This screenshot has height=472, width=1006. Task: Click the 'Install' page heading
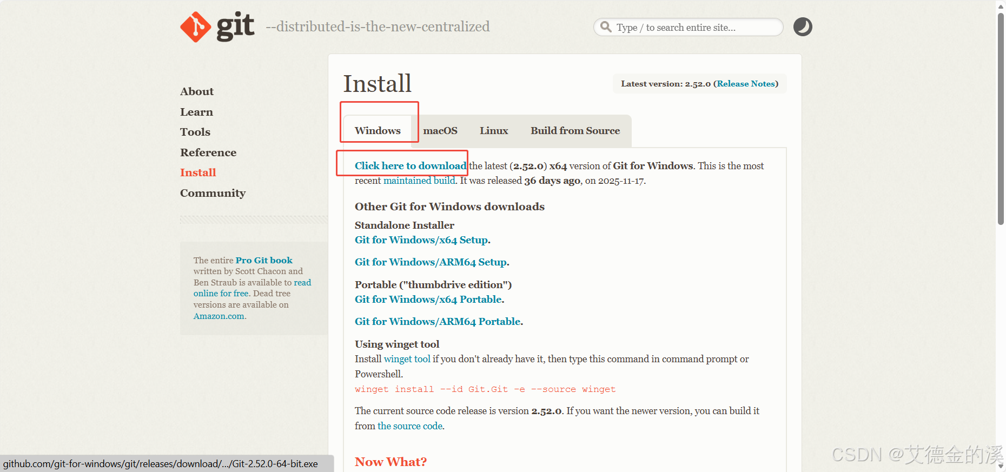point(377,84)
